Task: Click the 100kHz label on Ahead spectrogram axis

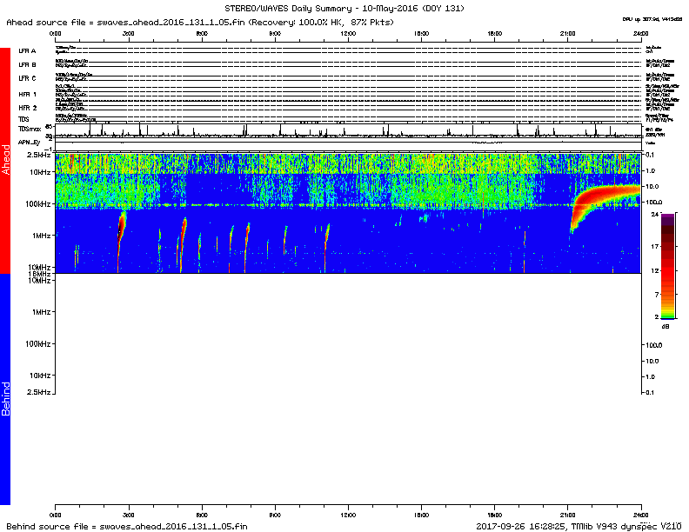Action: [x=37, y=204]
